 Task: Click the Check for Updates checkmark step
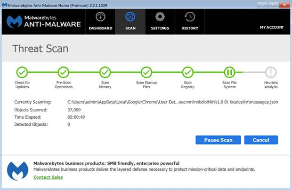pos(22,72)
